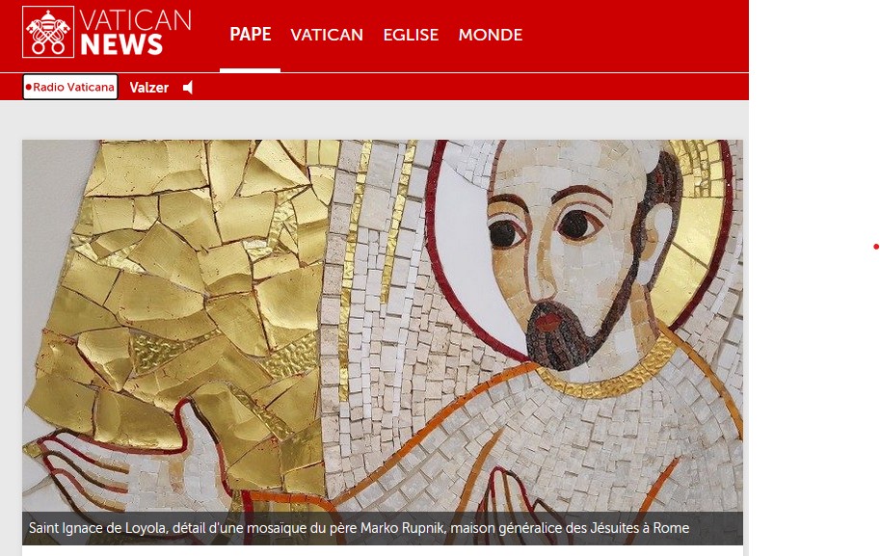Open the MONDE menu section
The height and width of the screenshot is (556, 880).
pyautogui.click(x=490, y=35)
